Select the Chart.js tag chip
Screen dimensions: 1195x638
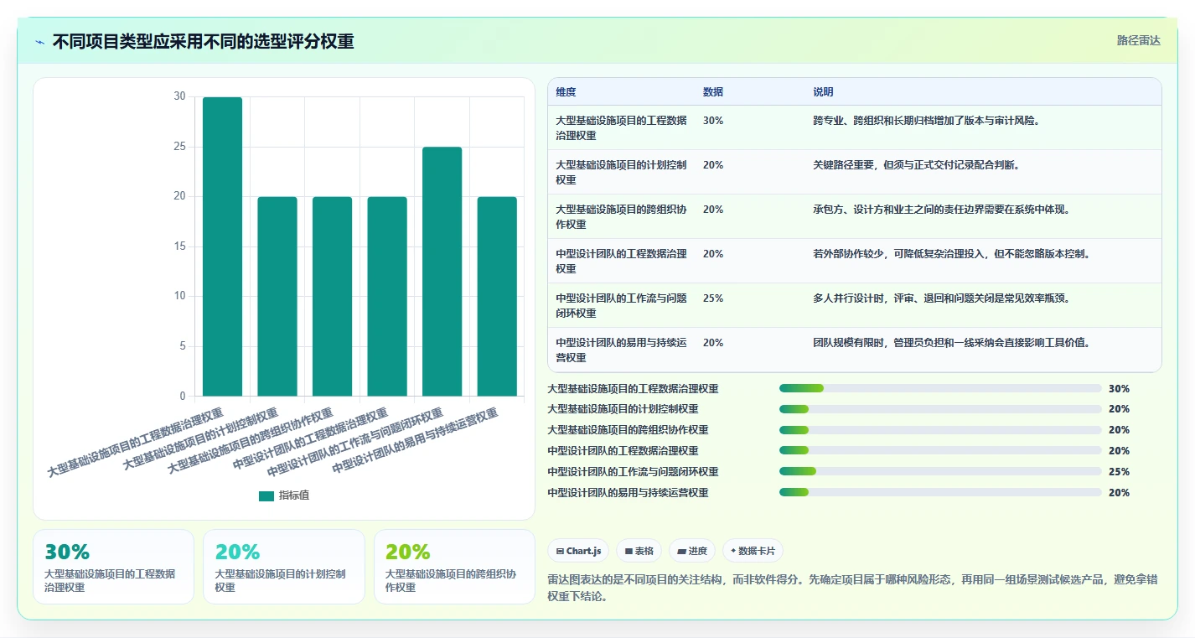tap(578, 551)
